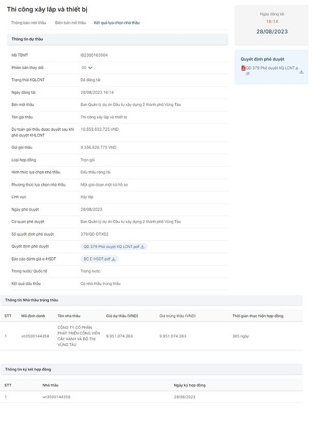Viewport: 312px width, 425px height.
Task: Click red PDF icon in sidebar card
Action: coord(243,68)
